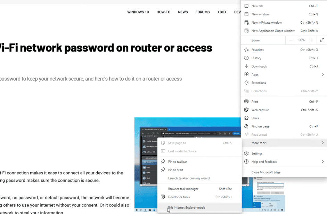This screenshot has width=327, height=214.
Task: Click the Web capture icon
Action: [246, 110]
